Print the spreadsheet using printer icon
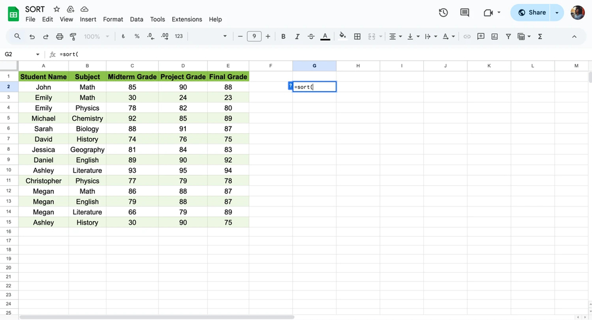This screenshot has width=592, height=320. pyautogui.click(x=60, y=37)
